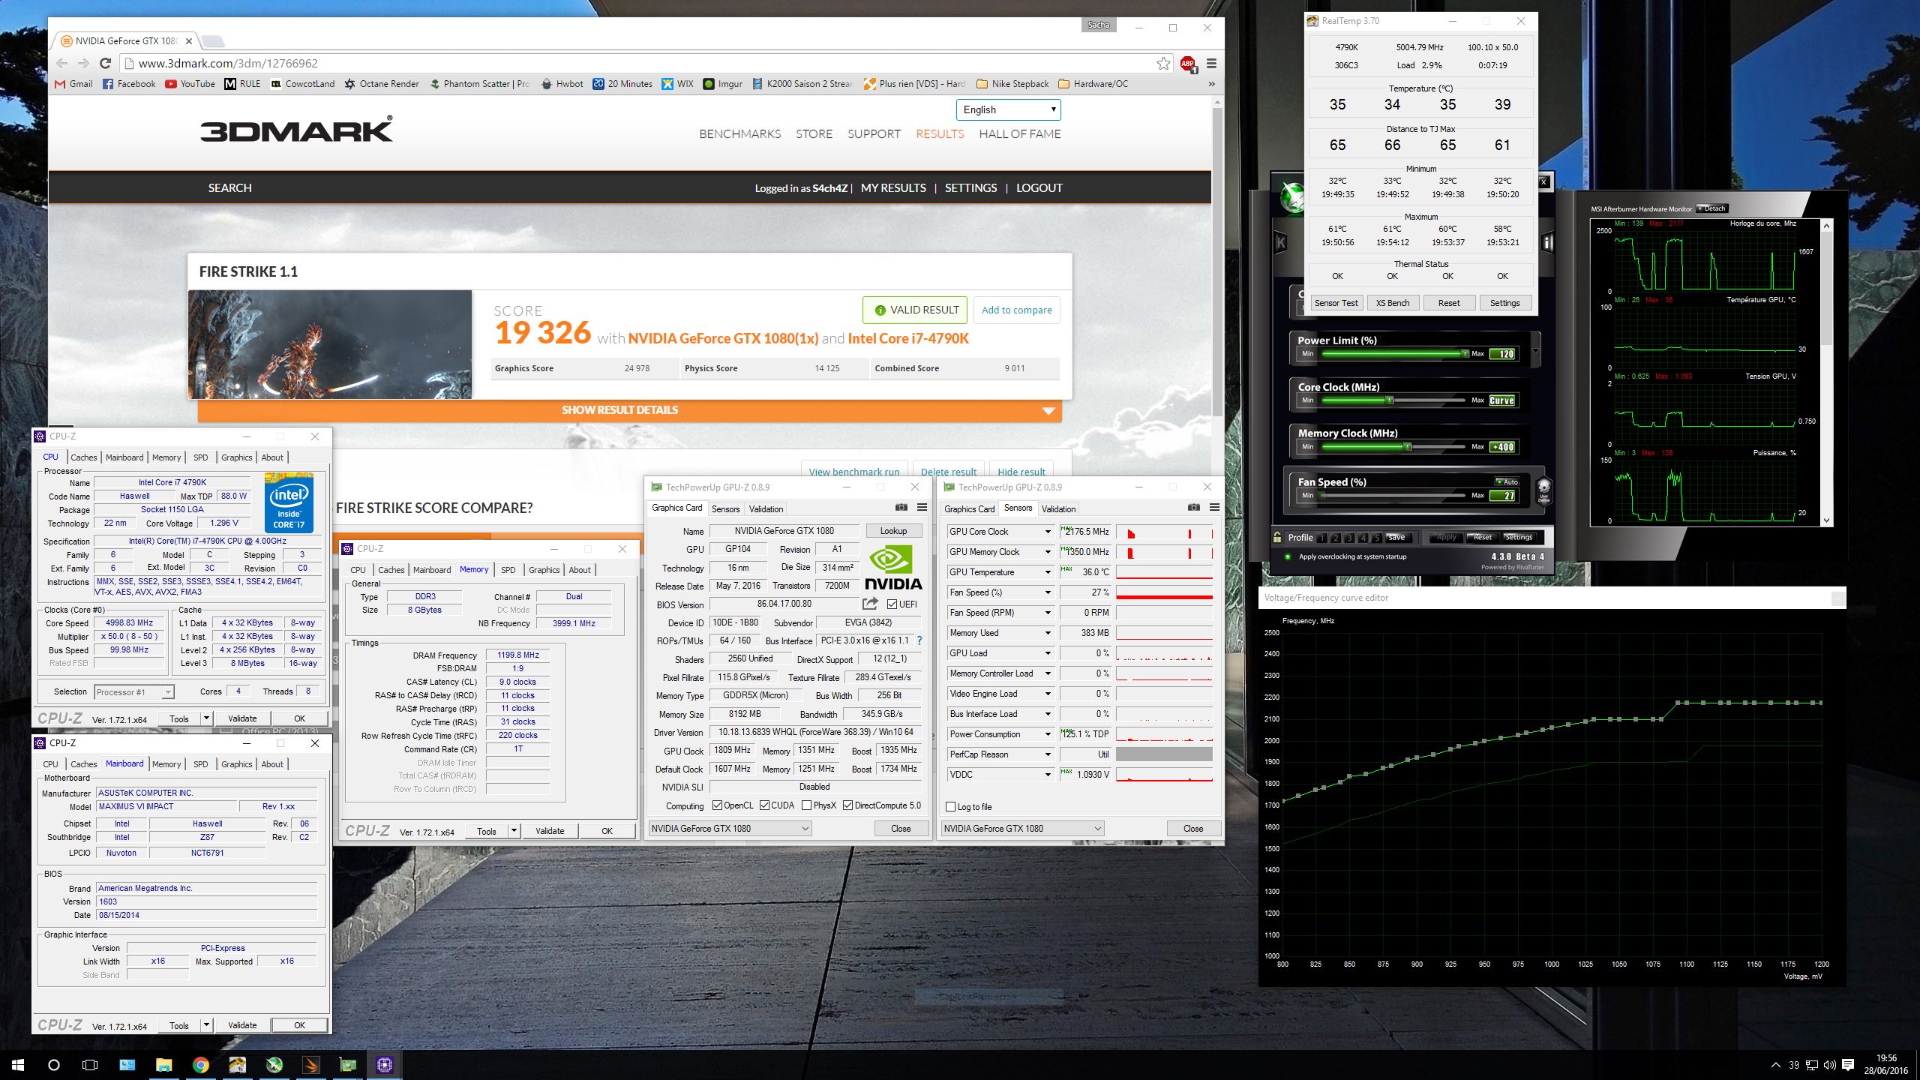Enable Log to file in GPU-Z Sensors
The height and width of the screenshot is (1080, 1920).
tap(951, 807)
